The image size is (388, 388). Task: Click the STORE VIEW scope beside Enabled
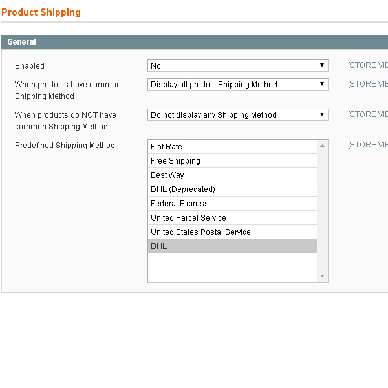click(368, 65)
